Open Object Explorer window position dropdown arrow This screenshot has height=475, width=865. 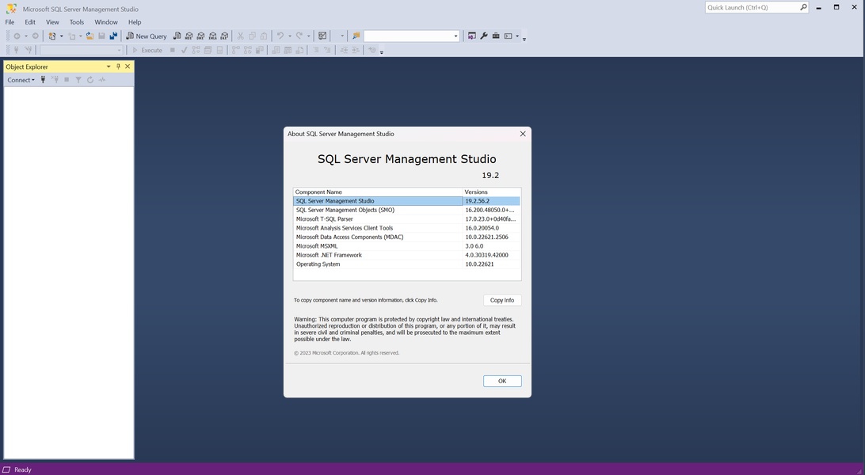click(109, 66)
